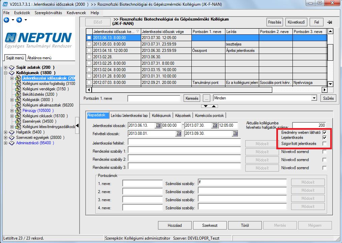Click the Neptun logo
342x243 pixels.
tap(38, 40)
